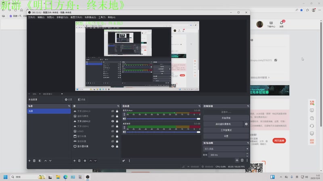Show the 游戏采集 source via eye icon

(x=113, y=142)
